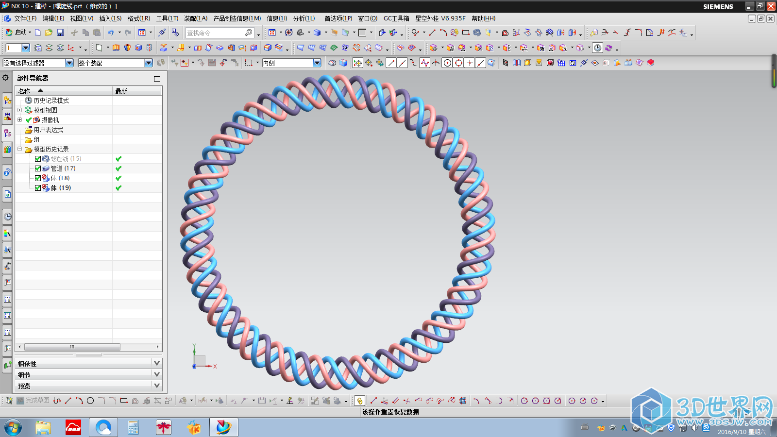Screen dimensions: 777x437
Task: Click the blue book icon in selection bar
Action: pyautogui.click(x=517, y=63)
